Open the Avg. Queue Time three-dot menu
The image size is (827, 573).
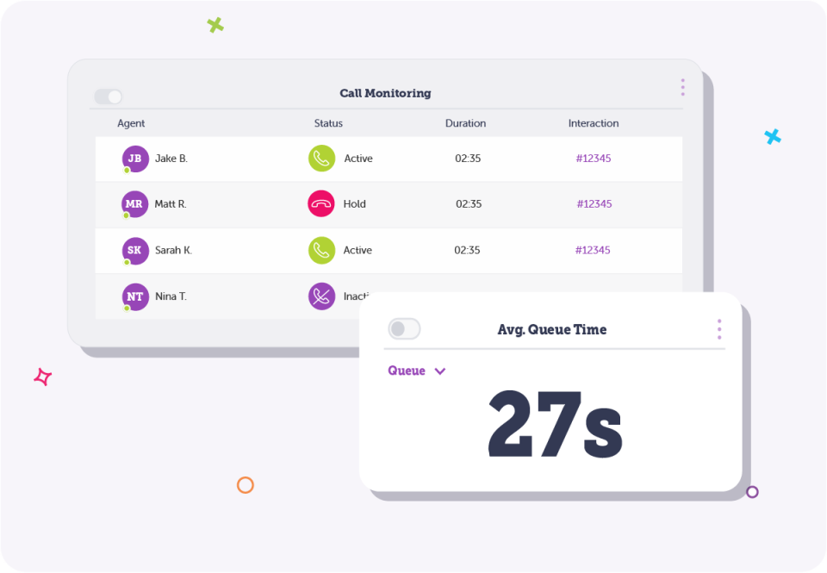(719, 329)
